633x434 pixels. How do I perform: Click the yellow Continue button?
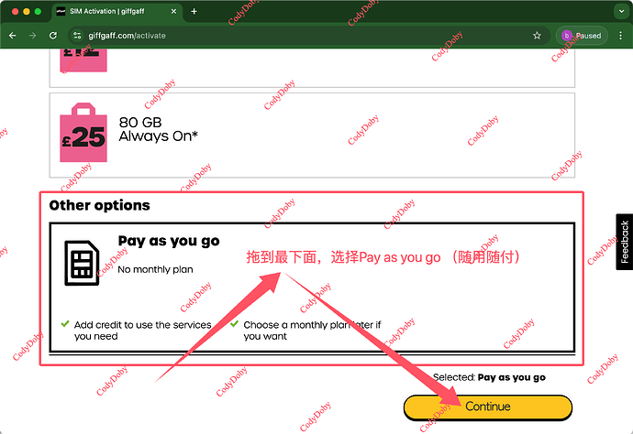point(488,407)
